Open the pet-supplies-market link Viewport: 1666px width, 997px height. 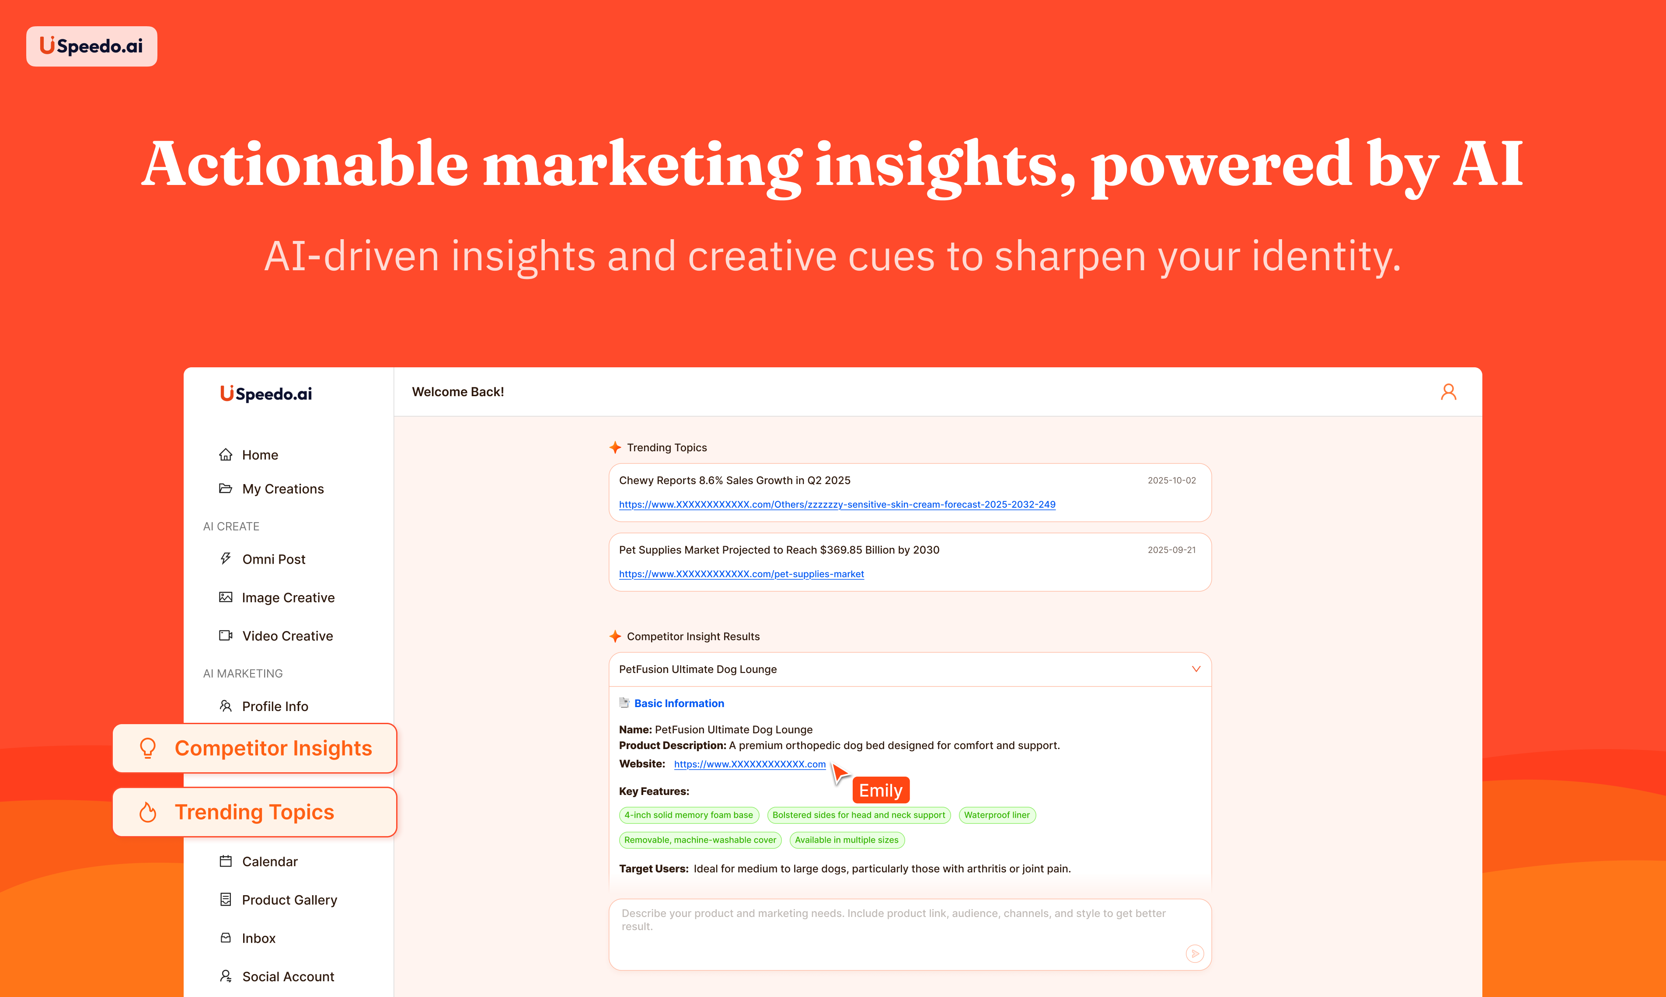point(741,574)
